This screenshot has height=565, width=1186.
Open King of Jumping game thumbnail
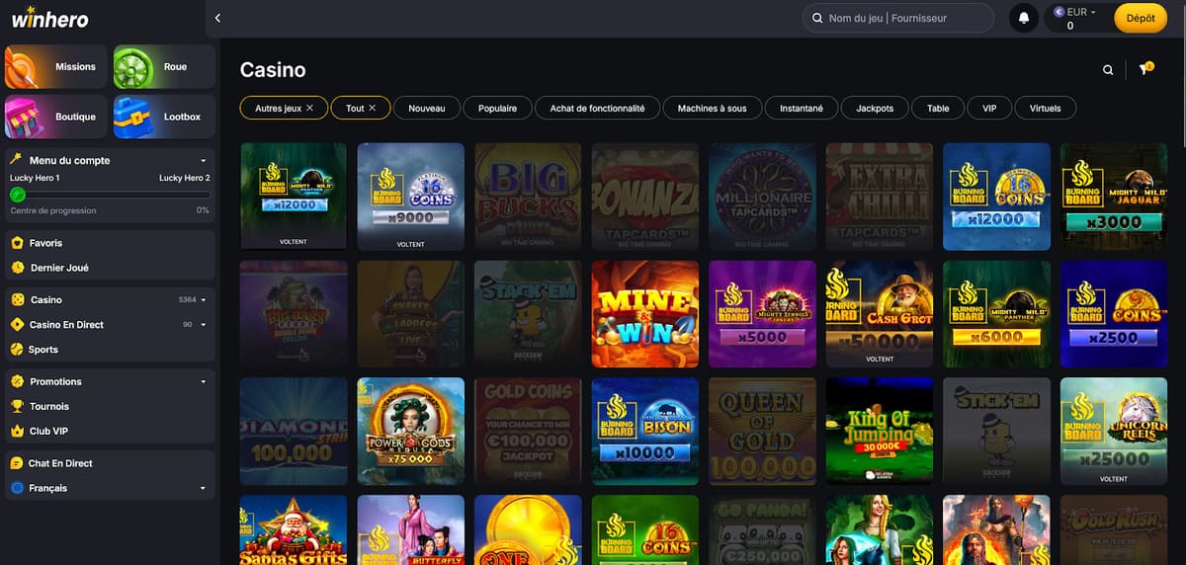(x=879, y=430)
